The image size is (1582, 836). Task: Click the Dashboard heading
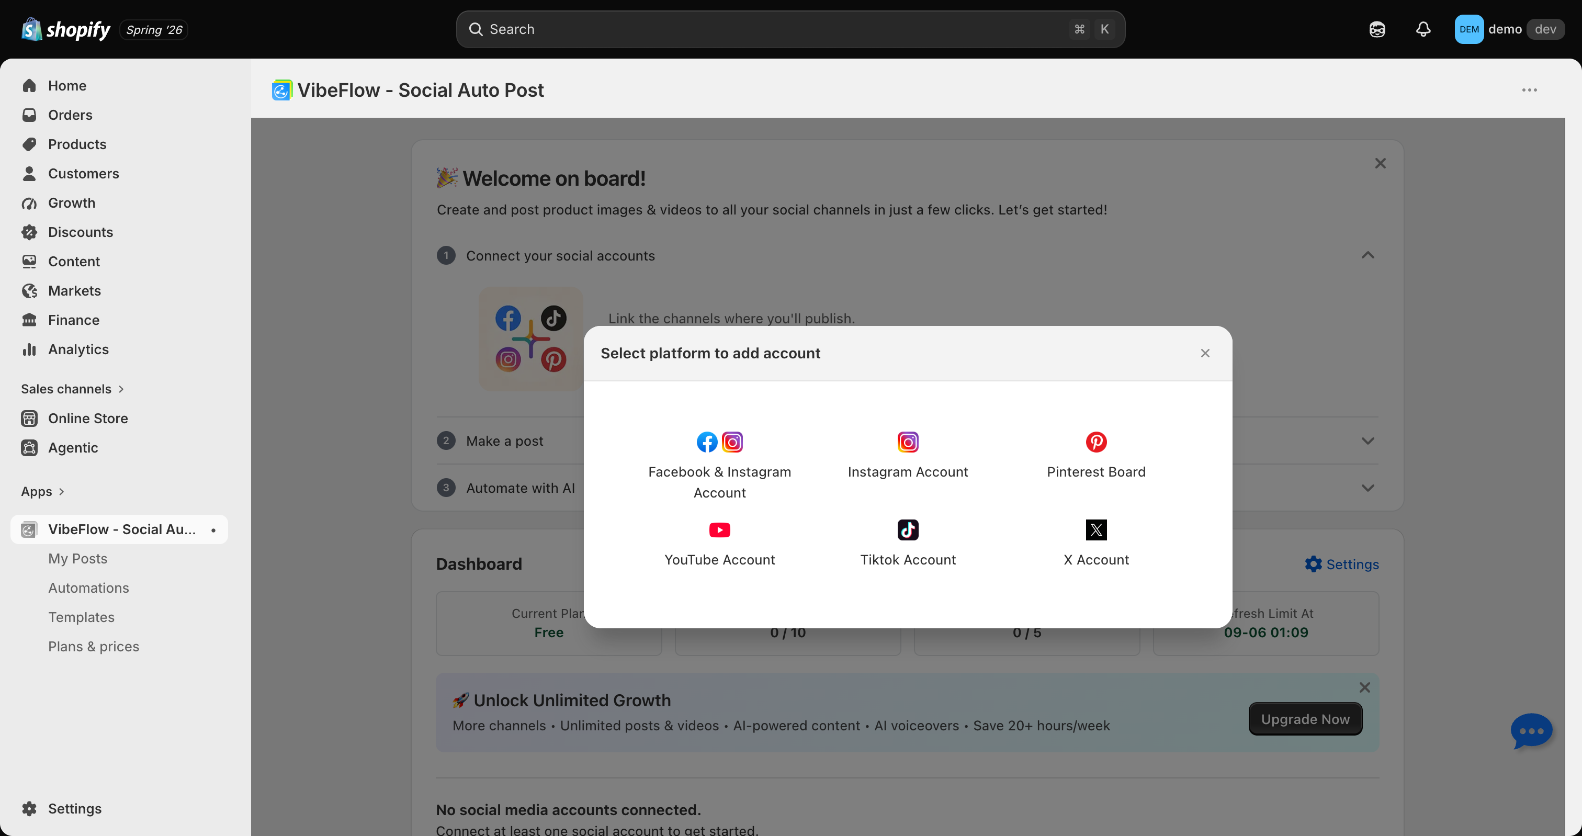(478, 564)
